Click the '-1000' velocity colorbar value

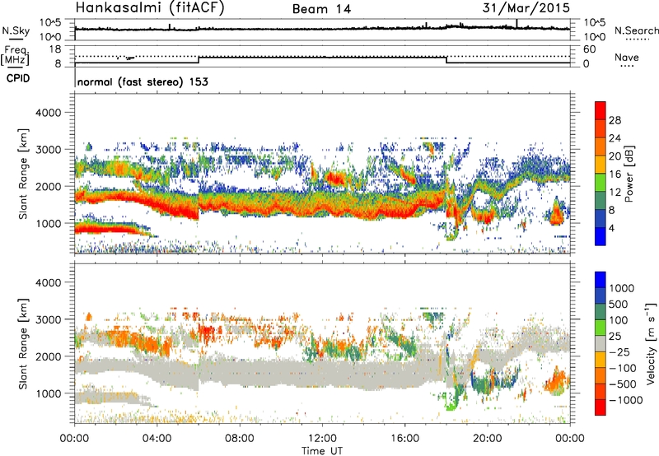click(x=626, y=400)
